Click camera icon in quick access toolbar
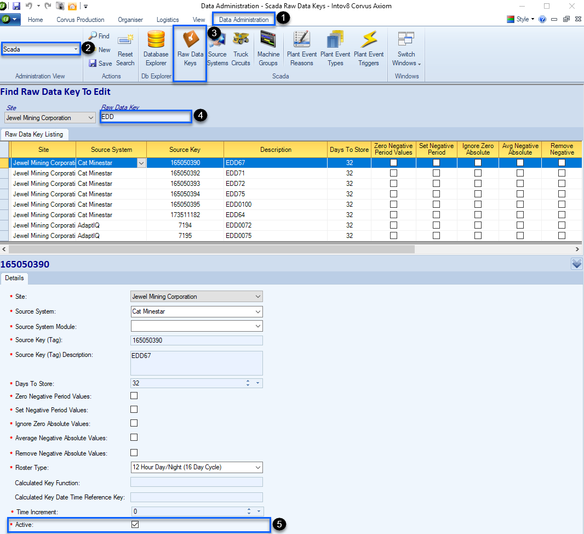 tap(60, 6)
